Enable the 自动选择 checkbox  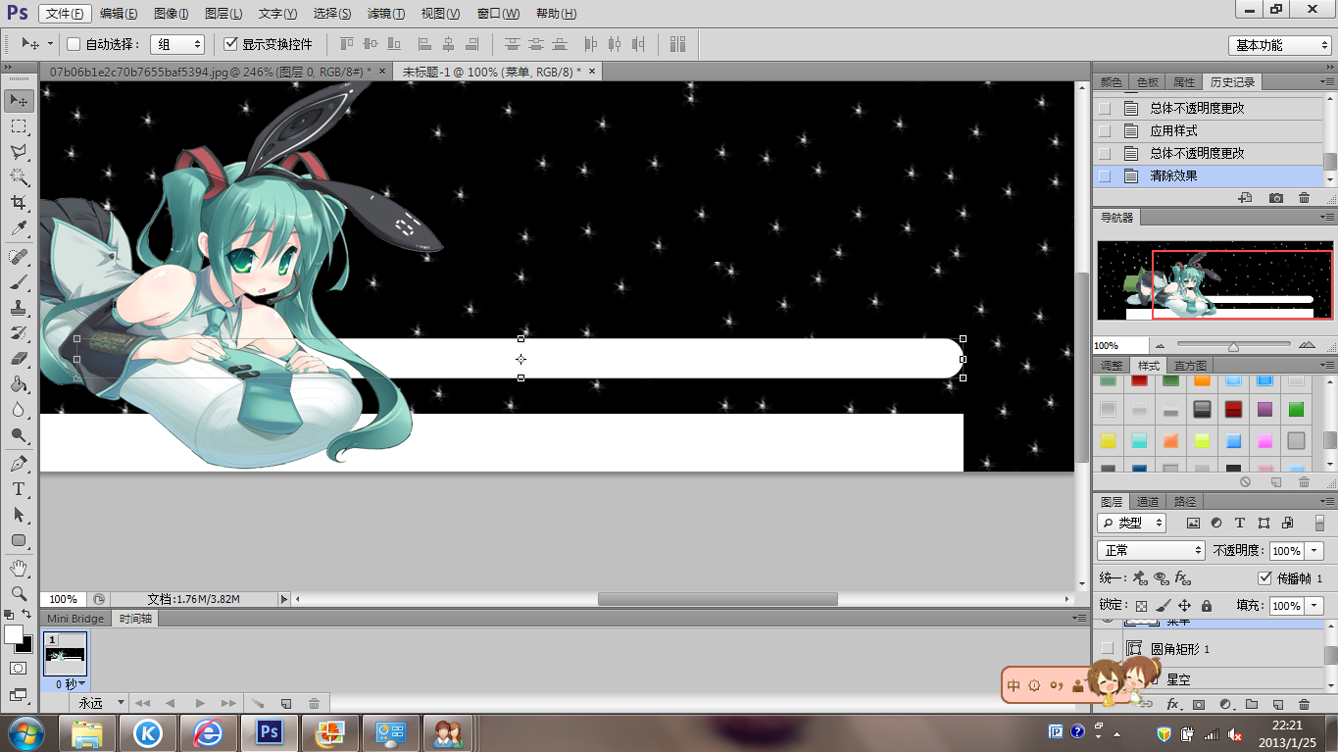click(x=74, y=44)
